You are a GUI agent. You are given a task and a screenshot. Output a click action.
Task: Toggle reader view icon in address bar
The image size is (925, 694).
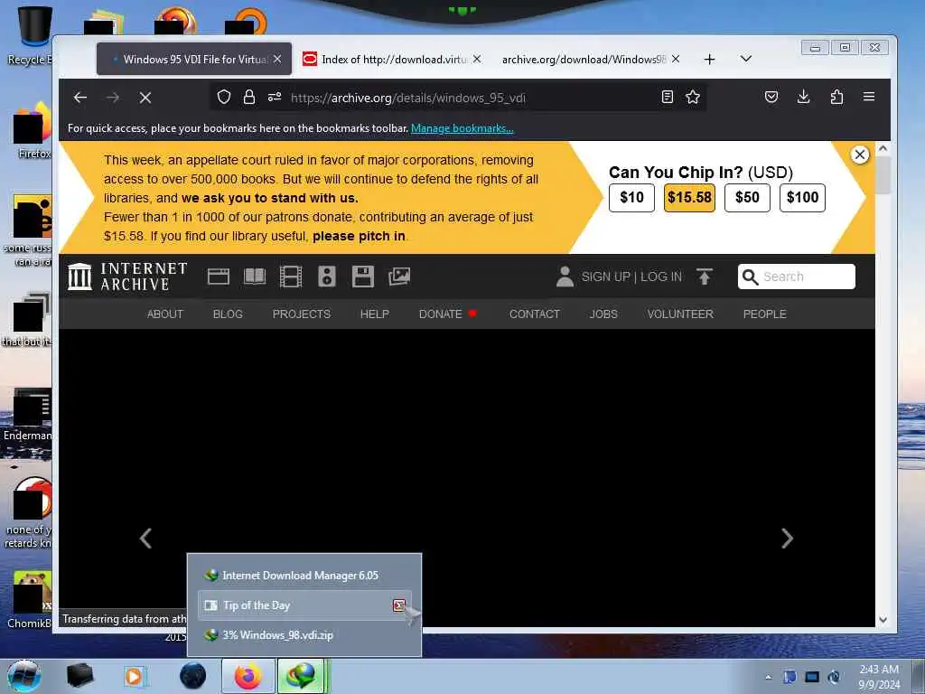point(668,97)
